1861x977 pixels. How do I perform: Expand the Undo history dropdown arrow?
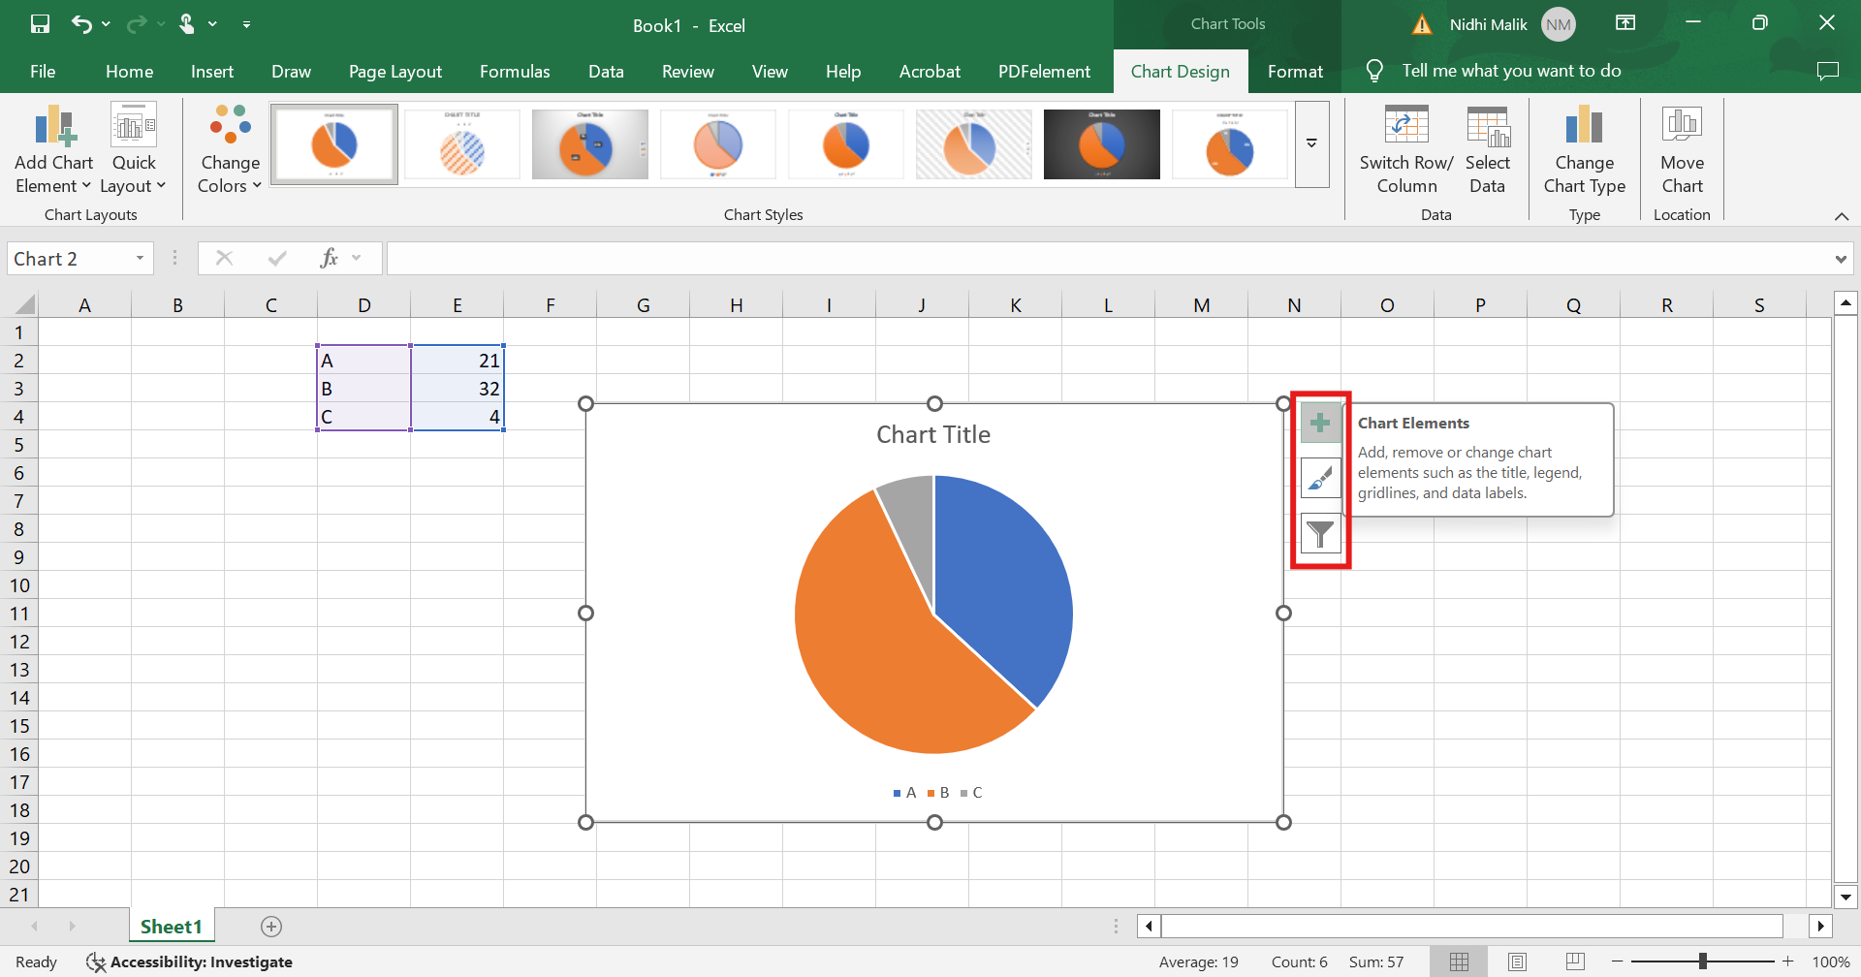[106, 24]
